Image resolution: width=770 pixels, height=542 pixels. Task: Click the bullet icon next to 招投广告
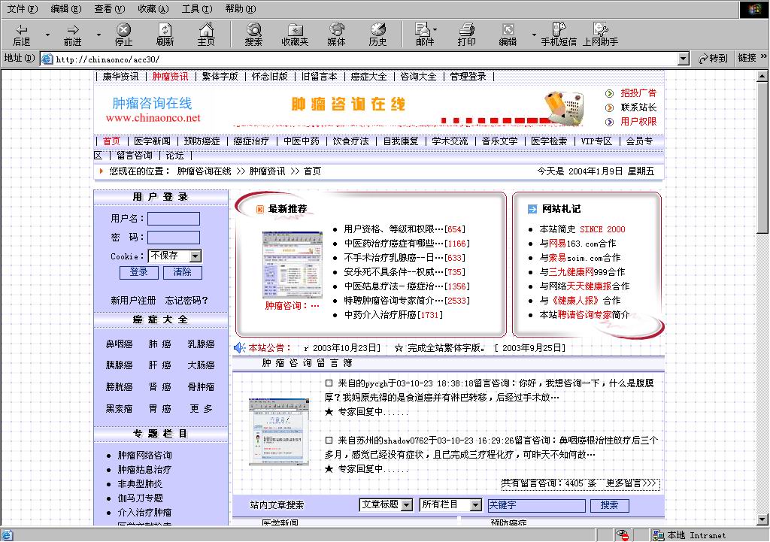pyautogui.click(x=609, y=93)
